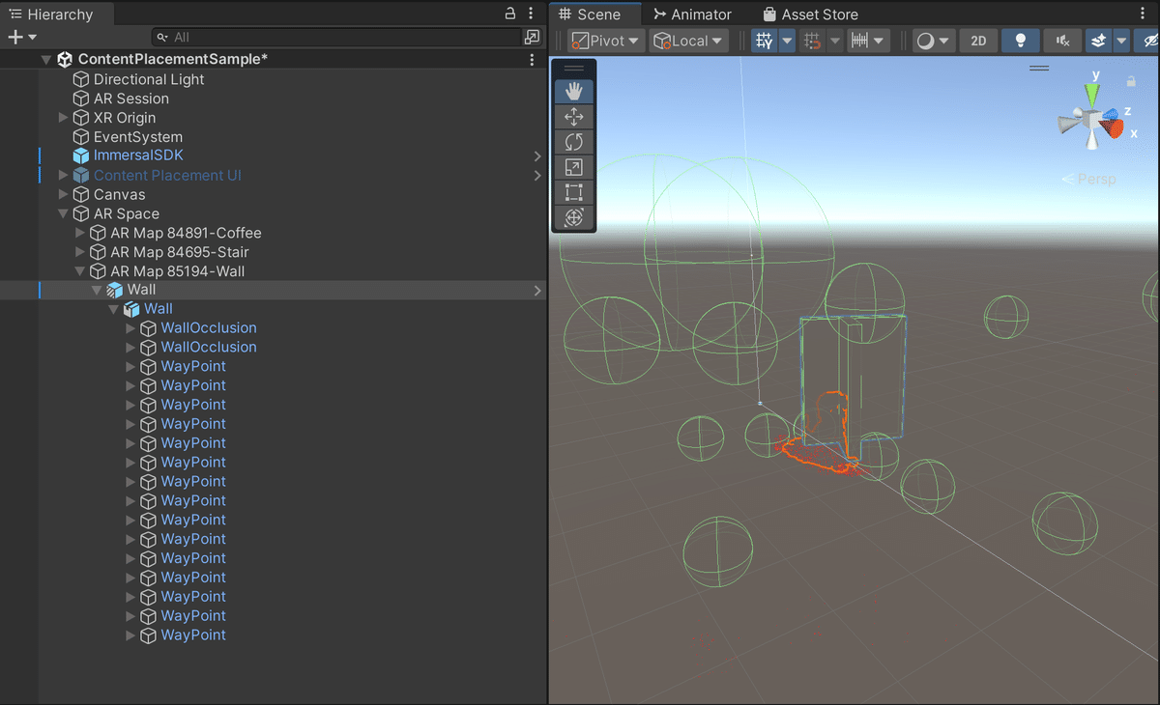The height and width of the screenshot is (705, 1160).
Task: Lock the Hierarchy panel with padlock icon
Action: click(x=510, y=14)
